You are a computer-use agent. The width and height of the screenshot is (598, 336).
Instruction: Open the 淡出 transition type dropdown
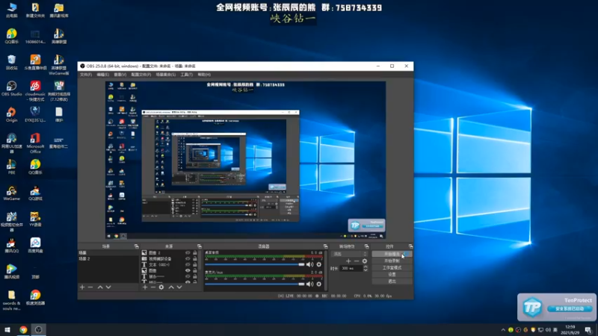coord(350,254)
